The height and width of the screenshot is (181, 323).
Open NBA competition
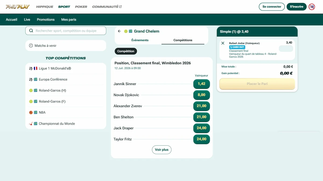click(66, 112)
